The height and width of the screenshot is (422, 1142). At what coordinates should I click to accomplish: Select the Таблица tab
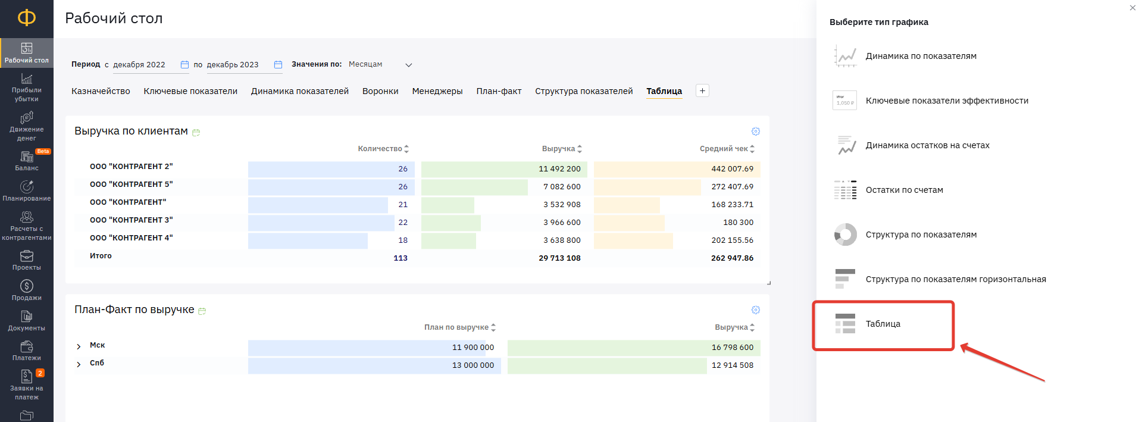pyautogui.click(x=664, y=91)
